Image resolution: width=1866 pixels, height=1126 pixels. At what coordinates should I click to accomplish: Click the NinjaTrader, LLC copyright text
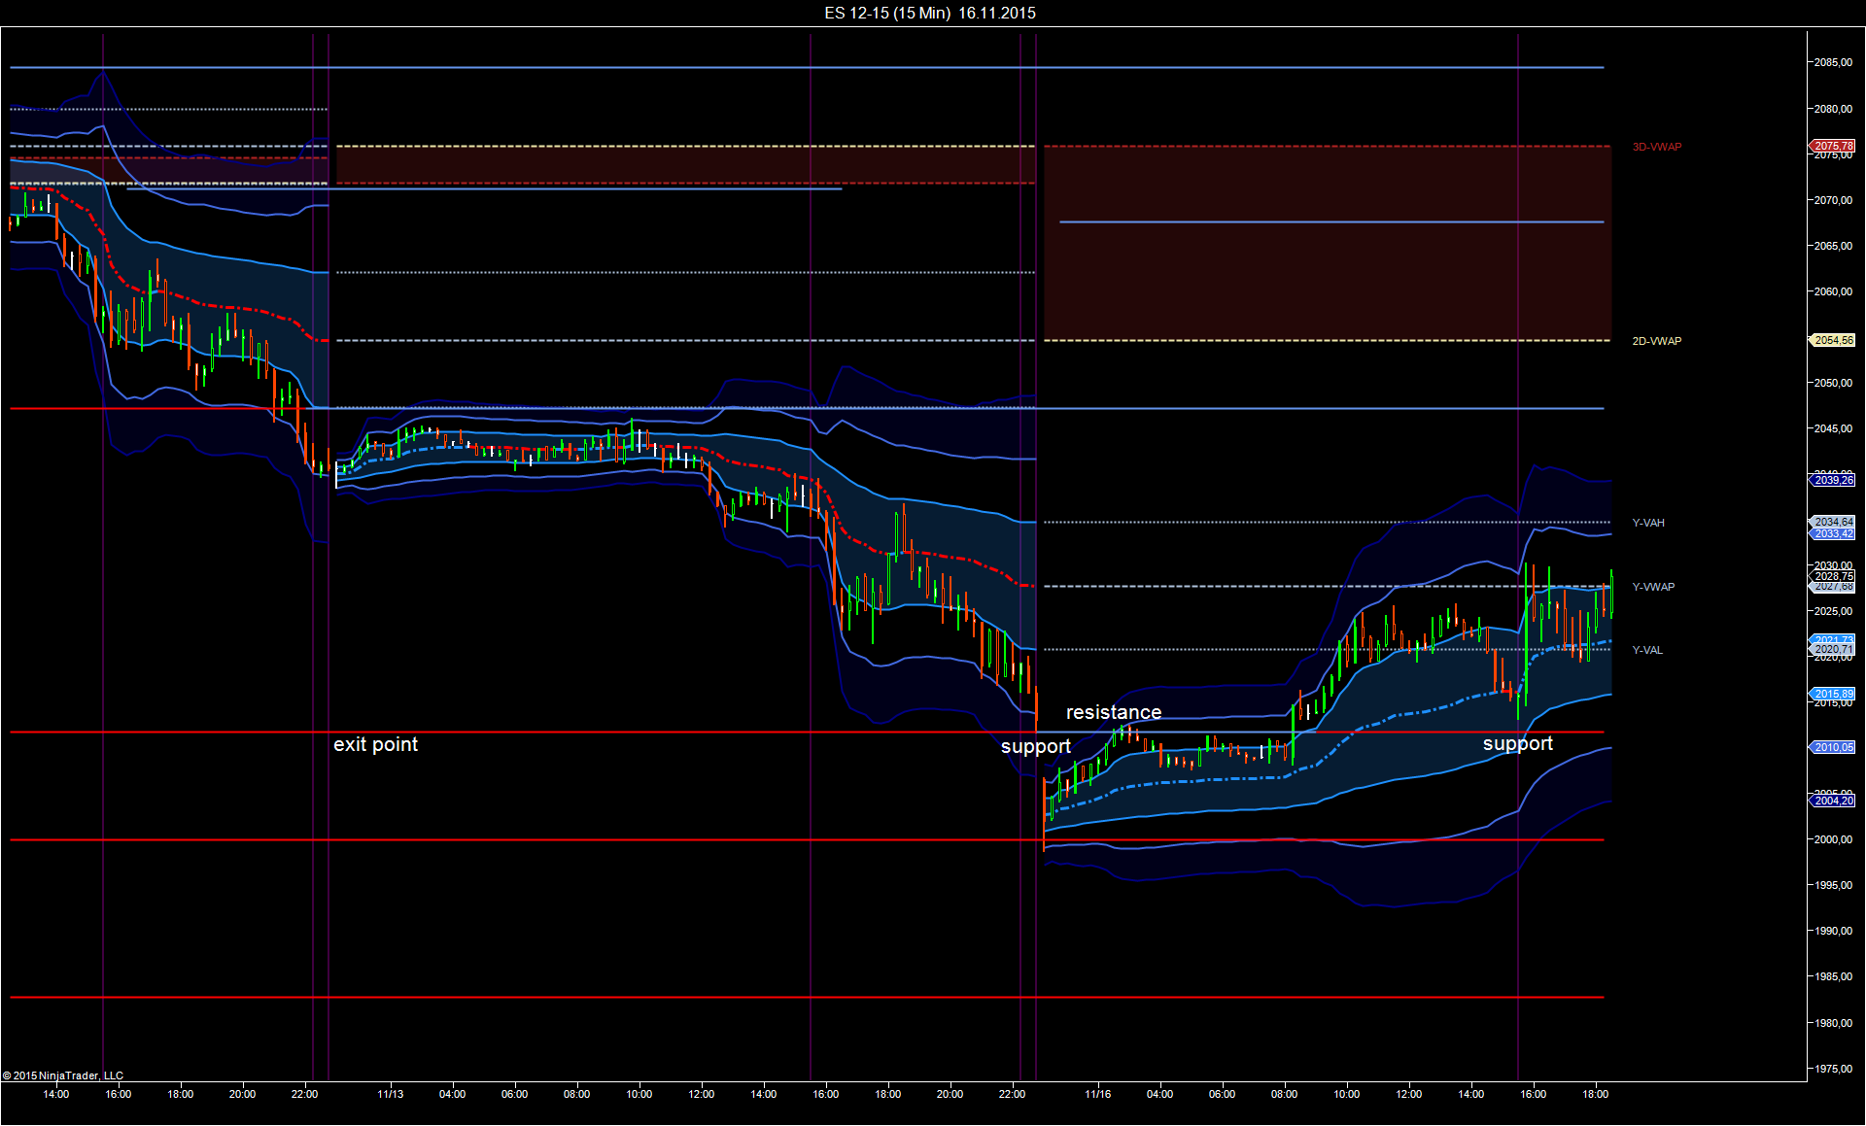tap(63, 1075)
